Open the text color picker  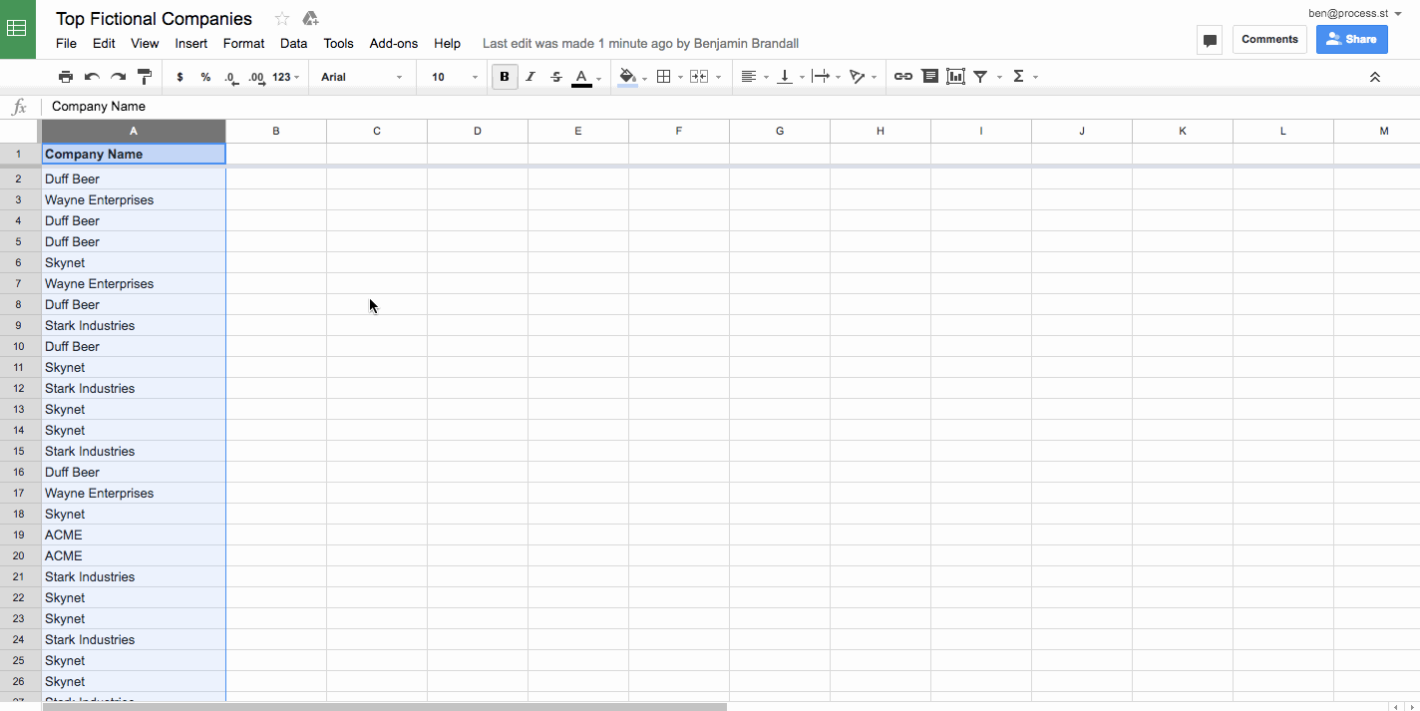(581, 78)
